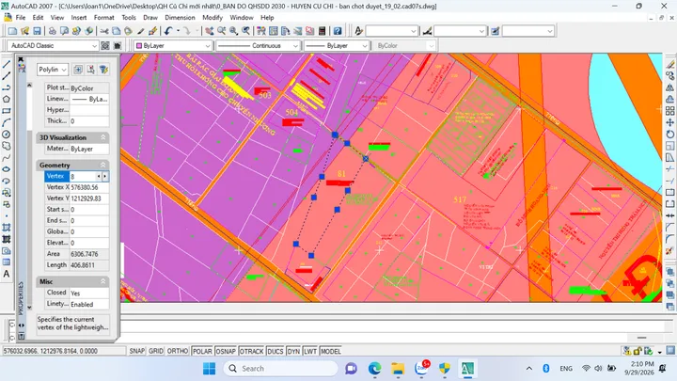Cut selection with the scissors icon
Screen dimensions: 677x381
[104, 31]
